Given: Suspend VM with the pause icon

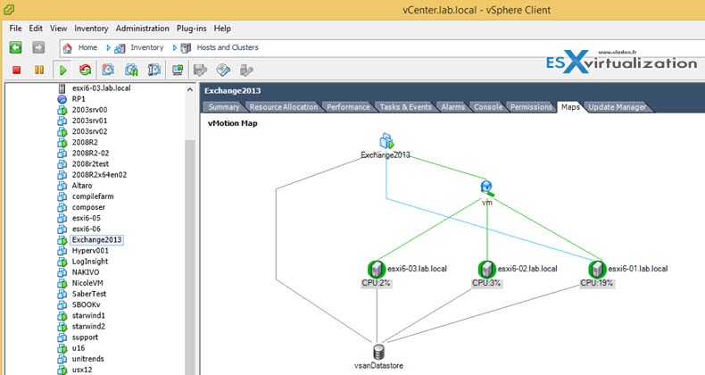Looking at the screenshot, I should (x=39, y=70).
